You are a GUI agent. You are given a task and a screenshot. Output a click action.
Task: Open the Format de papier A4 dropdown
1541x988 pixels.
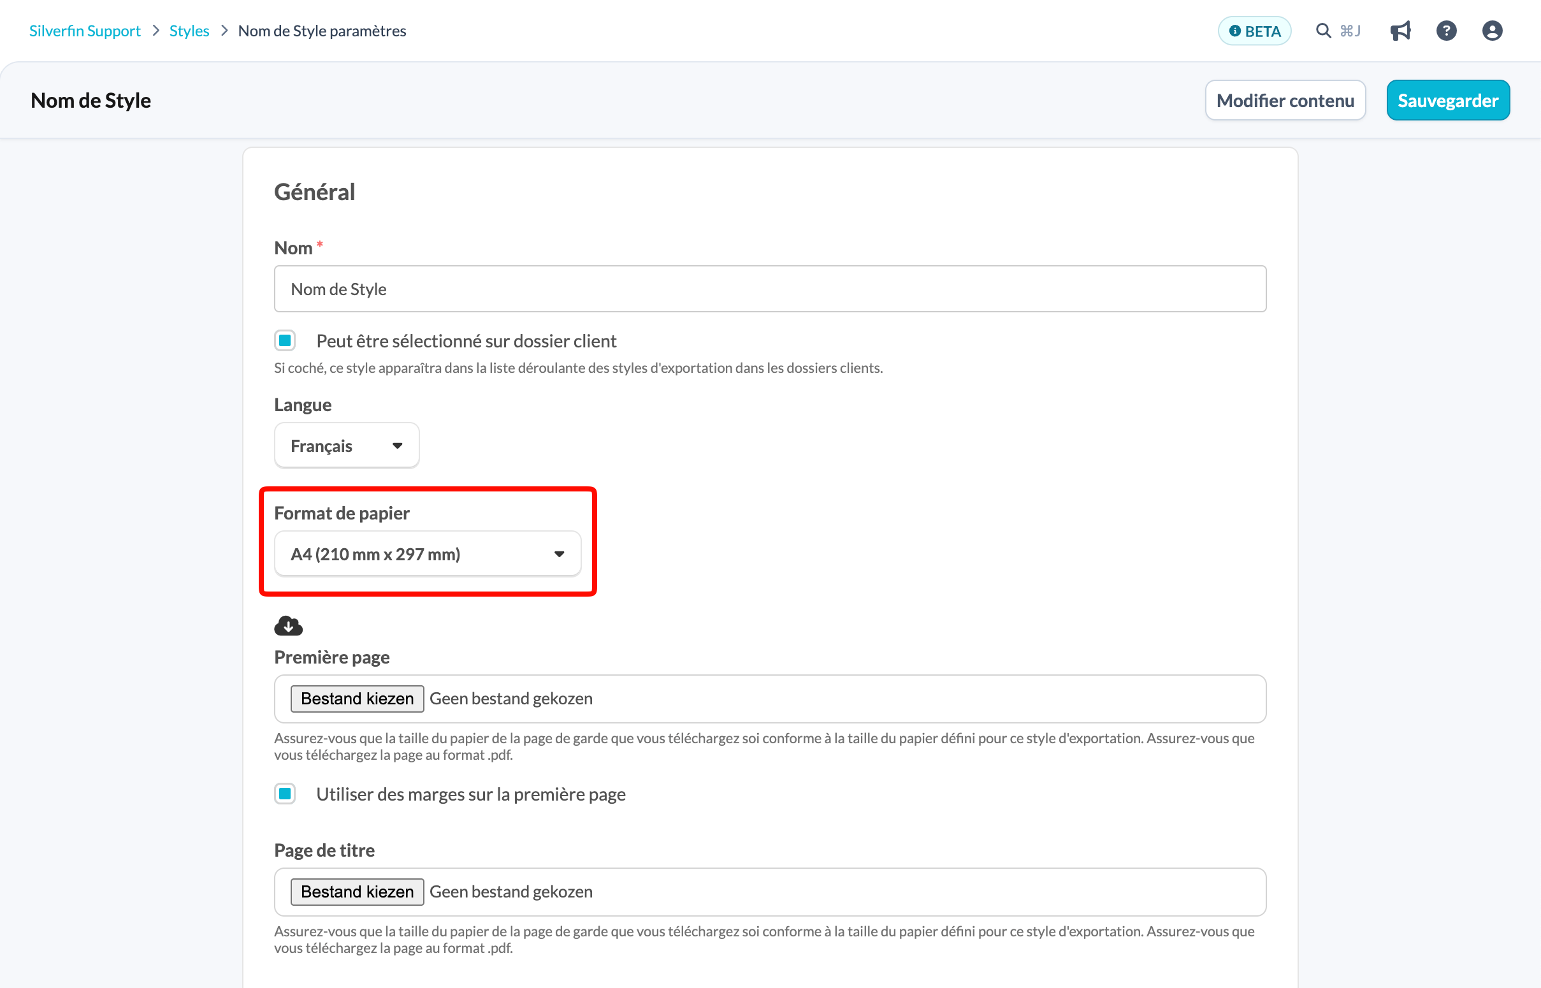pos(427,554)
